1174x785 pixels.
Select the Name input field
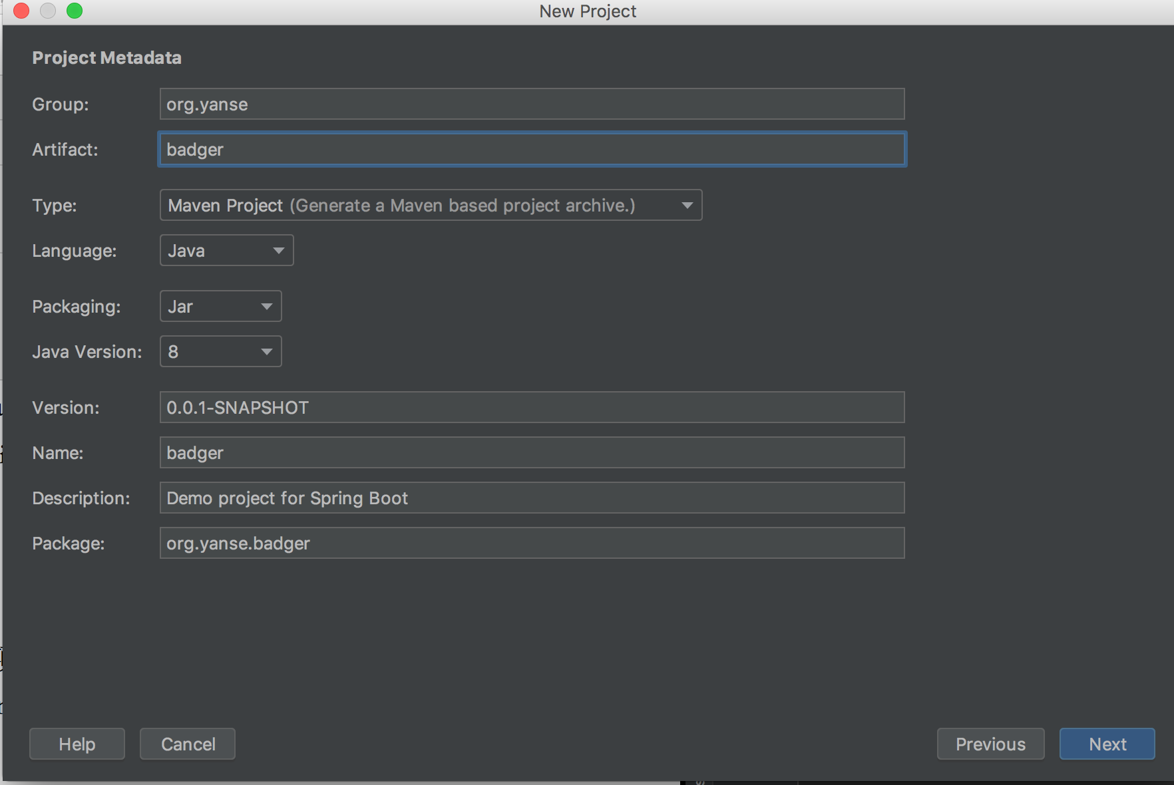pos(531,453)
